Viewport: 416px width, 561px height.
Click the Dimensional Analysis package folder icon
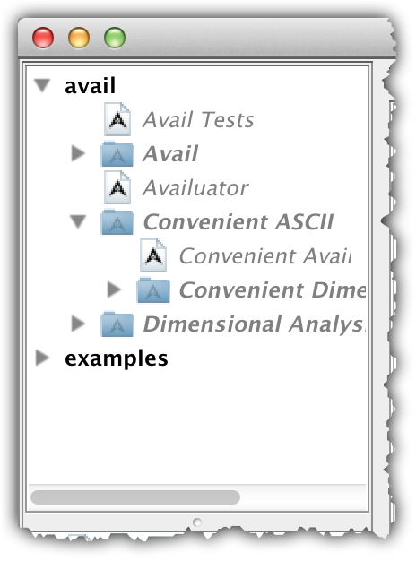click(x=117, y=324)
